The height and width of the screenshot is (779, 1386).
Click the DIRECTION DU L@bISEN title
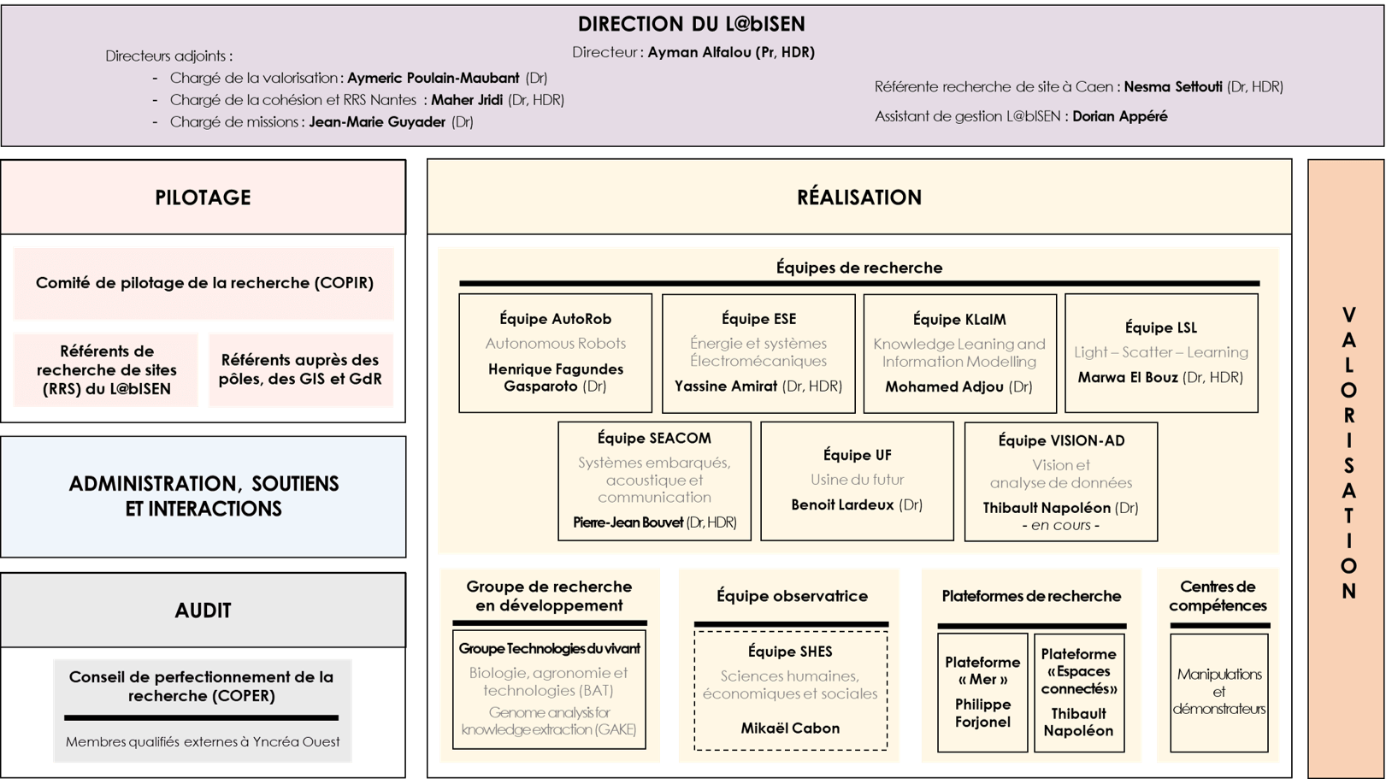(691, 24)
